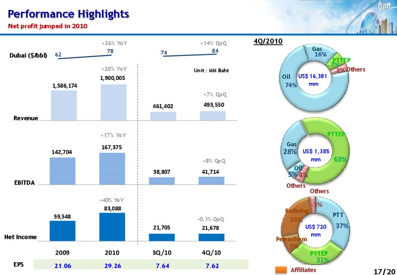Click the 3Q/10 net income bar labeled 21,705
The width and height of the screenshot is (397, 275).
click(x=162, y=237)
